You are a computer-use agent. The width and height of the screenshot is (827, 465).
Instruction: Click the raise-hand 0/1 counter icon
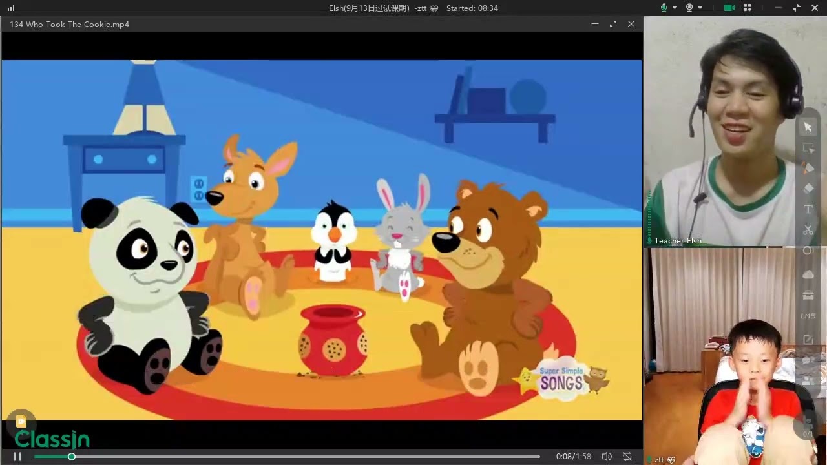[x=808, y=426]
